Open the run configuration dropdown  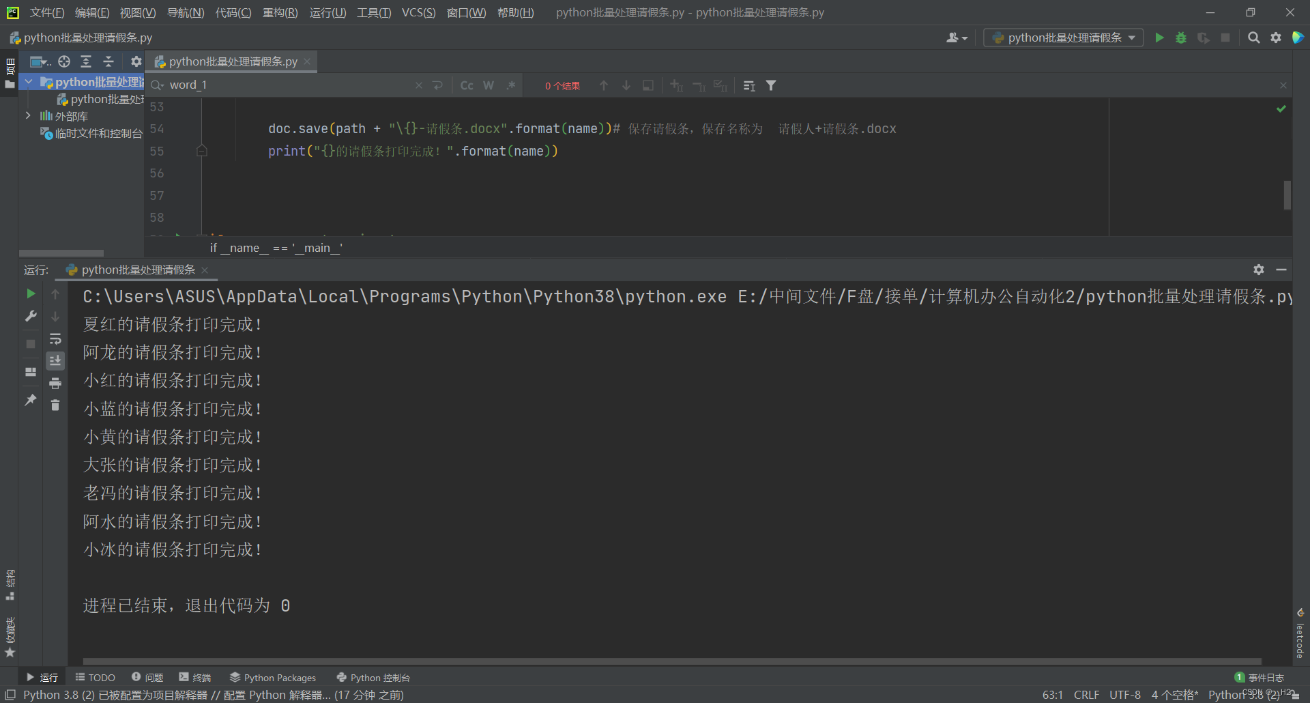coord(1063,38)
